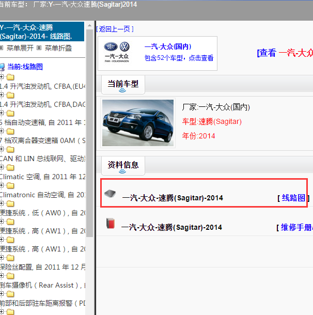
Task: Select 便捷系统,低(AW0) label
Action: [42, 213]
